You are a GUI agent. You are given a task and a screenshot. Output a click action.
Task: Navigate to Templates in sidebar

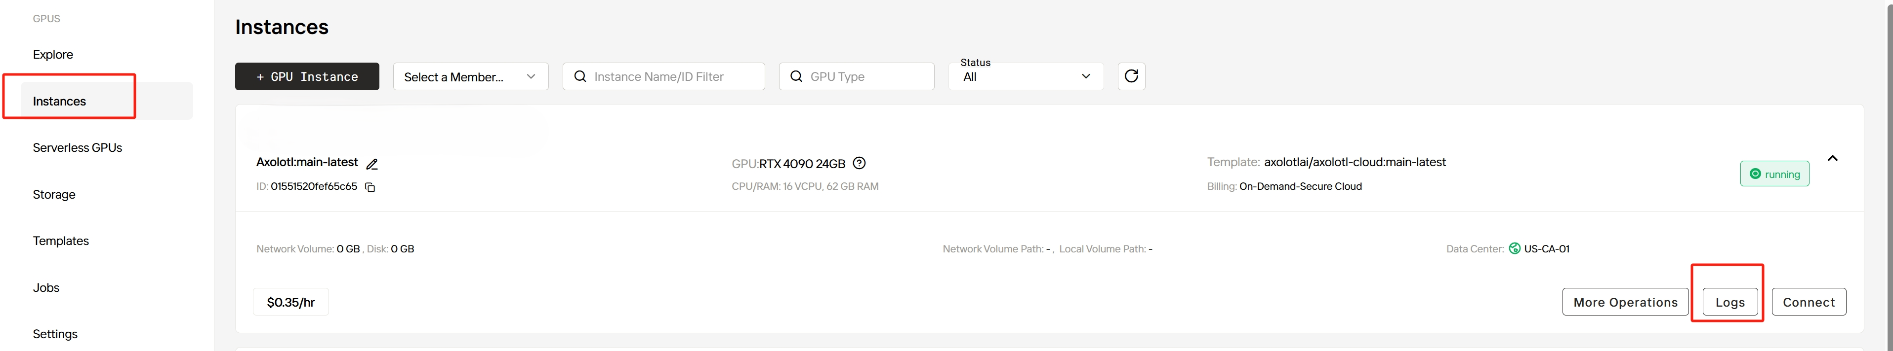60,241
